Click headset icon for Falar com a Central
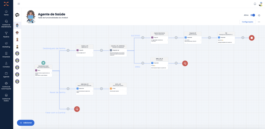This screenshot has width=265, height=129. [x=77, y=109]
